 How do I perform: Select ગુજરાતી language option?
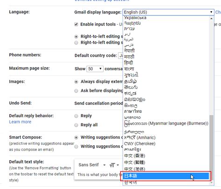[166, 75]
